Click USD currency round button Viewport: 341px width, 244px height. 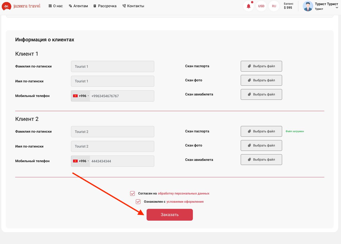coord(261,6)
